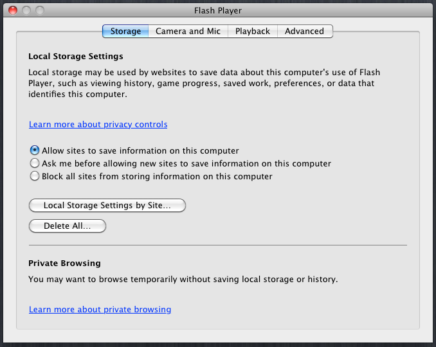Click the grayed-out minimize window button
The image size is (436, 347).
[26, 10]
